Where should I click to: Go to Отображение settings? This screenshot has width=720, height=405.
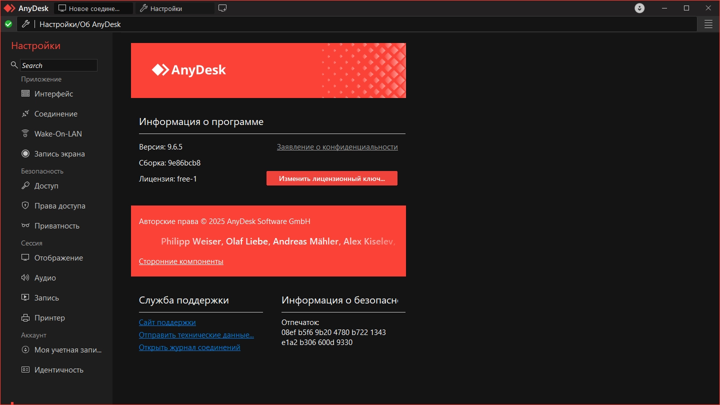tap(58, 258)
